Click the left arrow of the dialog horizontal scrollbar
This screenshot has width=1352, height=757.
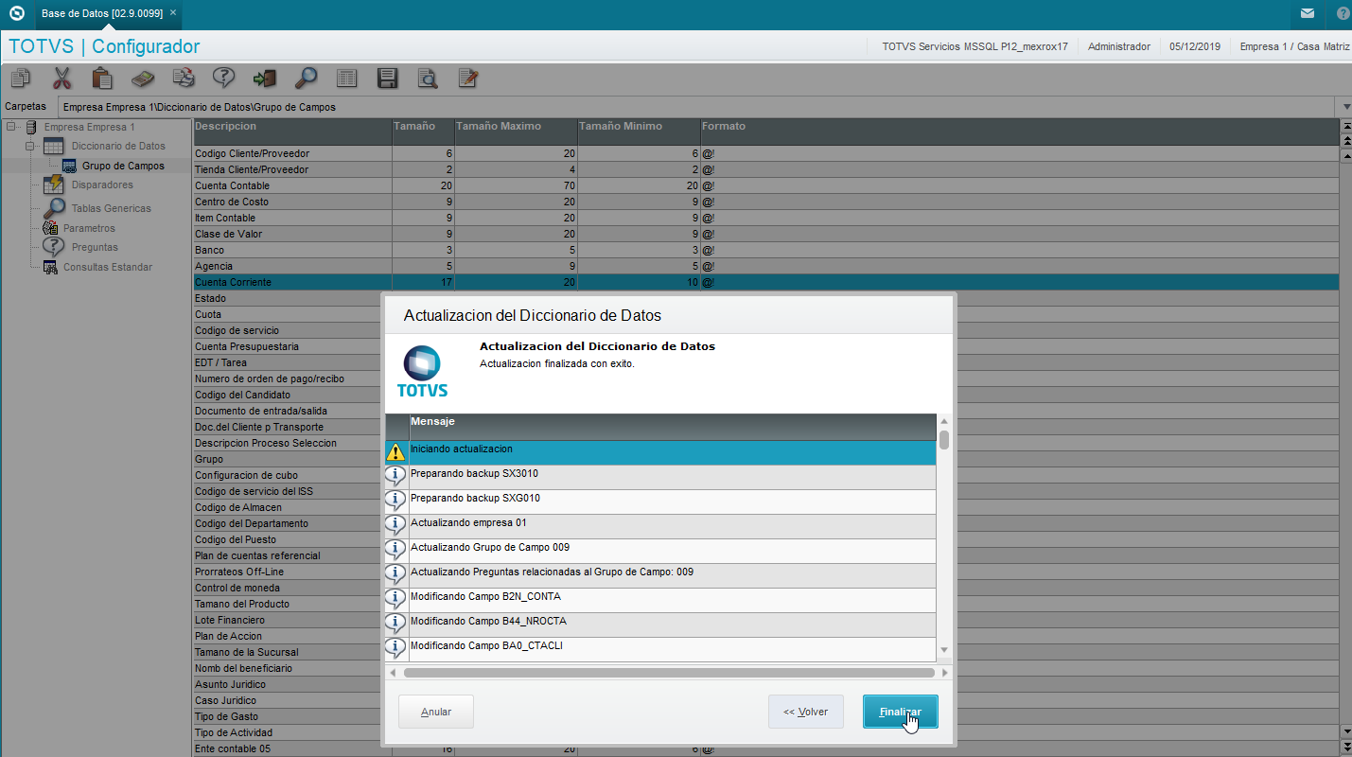click(393, 673)
